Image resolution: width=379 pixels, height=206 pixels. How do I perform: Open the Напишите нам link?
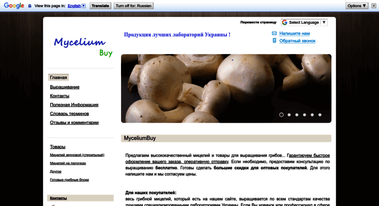pos(295,34)
